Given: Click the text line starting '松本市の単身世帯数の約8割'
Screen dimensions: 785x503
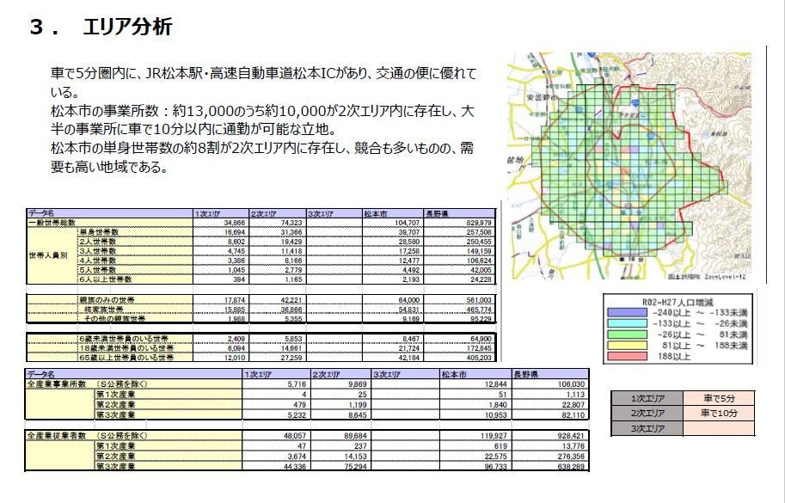Looking at the screenshot, I should click(x=262, y=148).
